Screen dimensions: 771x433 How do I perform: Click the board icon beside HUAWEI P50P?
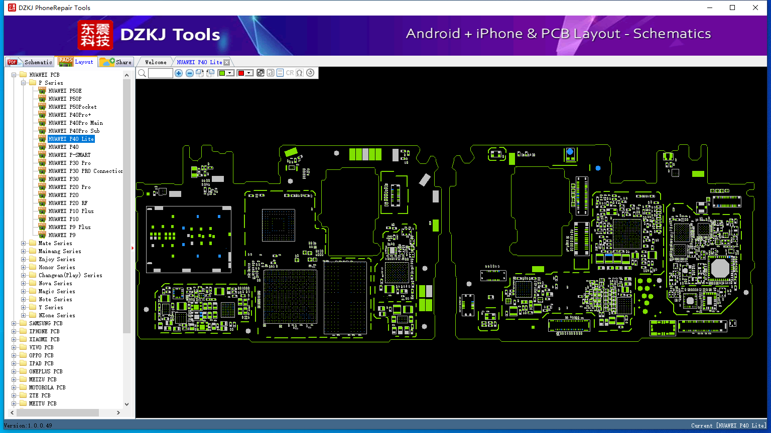pos(42,99)
